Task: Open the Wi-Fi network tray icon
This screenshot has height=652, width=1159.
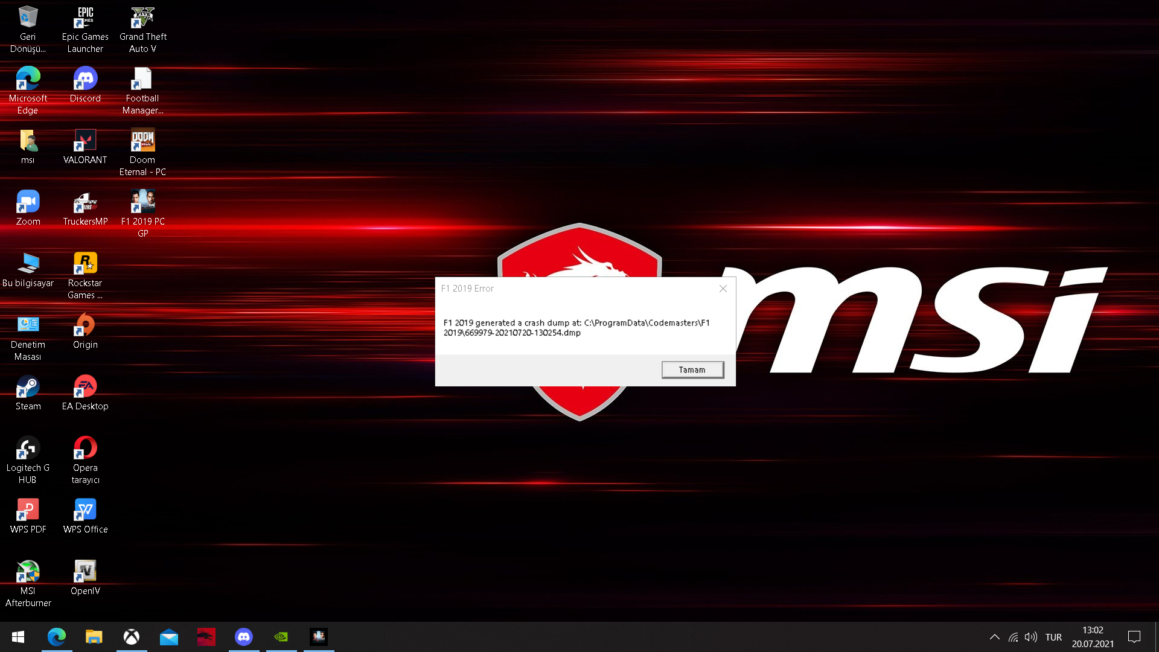Action: click(1014, 637)
